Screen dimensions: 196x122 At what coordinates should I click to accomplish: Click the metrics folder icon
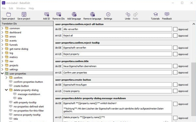[7, 57]
